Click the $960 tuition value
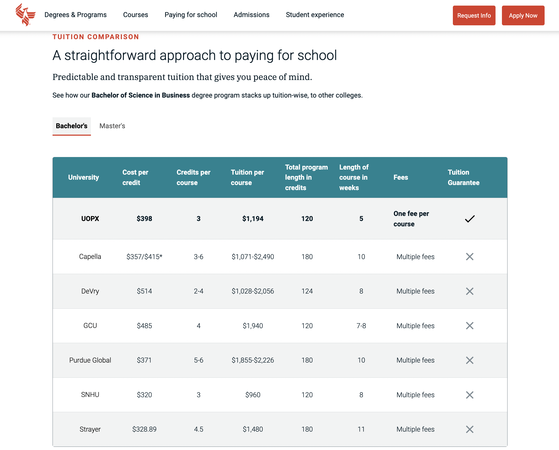This screenshot has height=450, width=559. click(253, 395)
